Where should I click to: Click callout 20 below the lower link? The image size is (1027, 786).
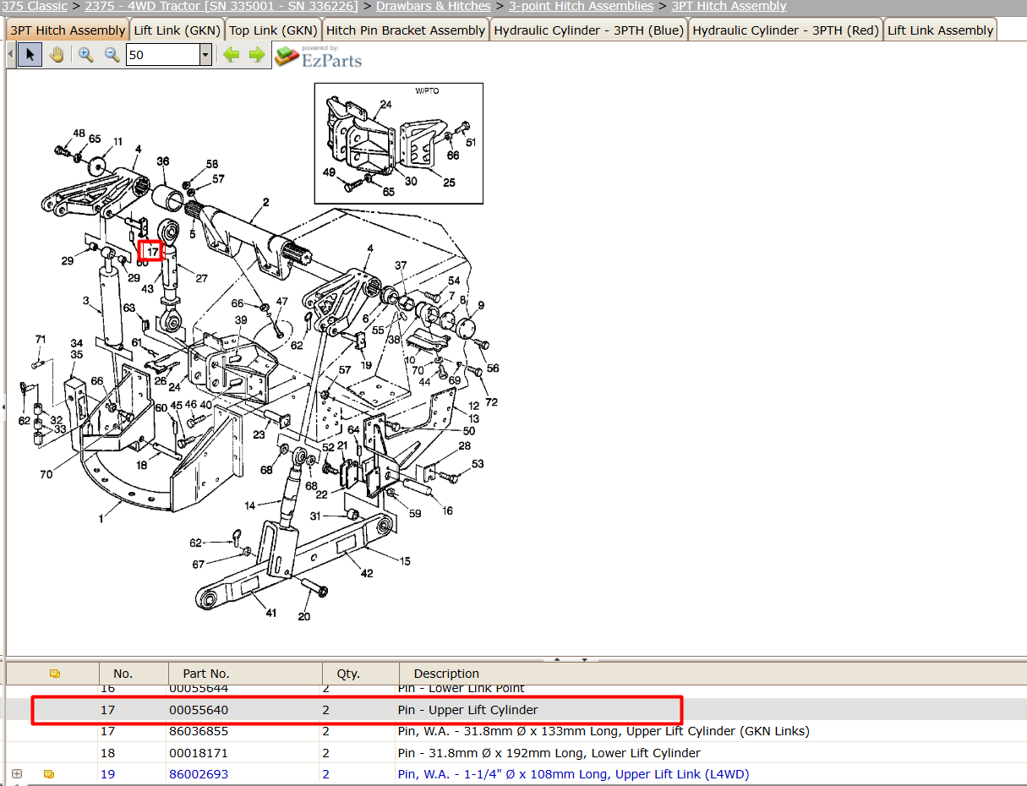(x=304, y=616)
